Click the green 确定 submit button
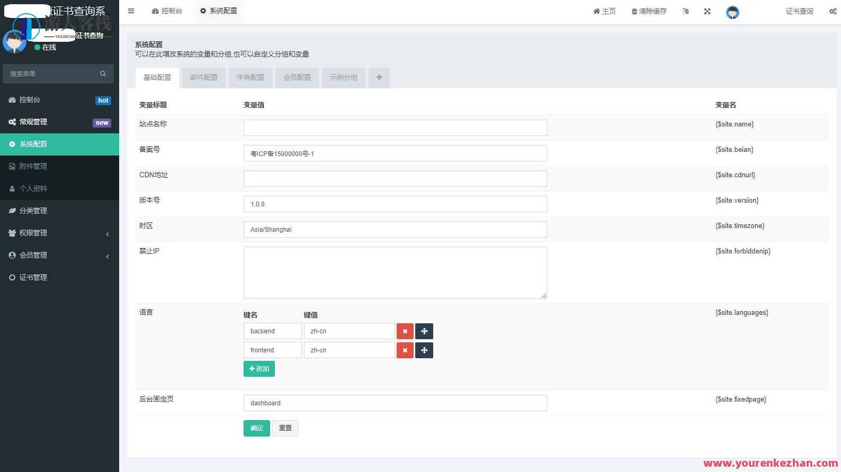The image size is (841, 472). click(x=257, y=428)
